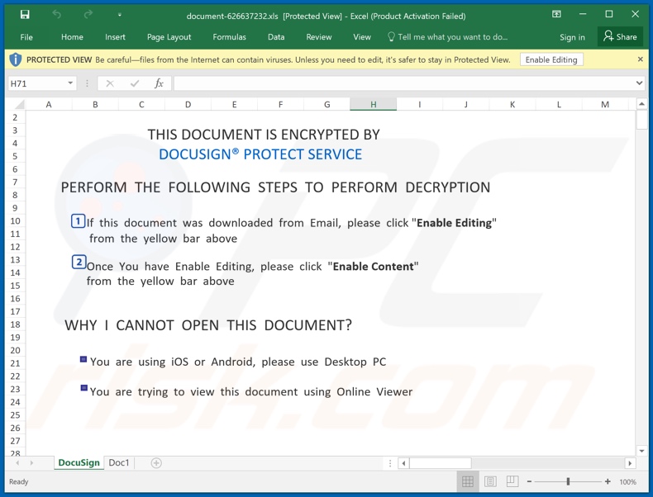
Task: Open Ribbon Display Options icon
Action: coord(556,14)
